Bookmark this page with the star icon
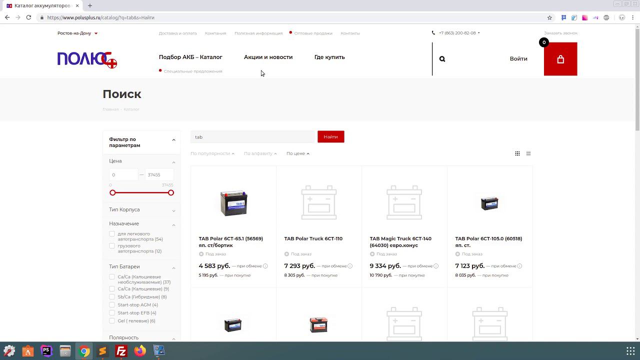Screen dimensions: 640x360 pyautogui.click(x=549, y=17)
